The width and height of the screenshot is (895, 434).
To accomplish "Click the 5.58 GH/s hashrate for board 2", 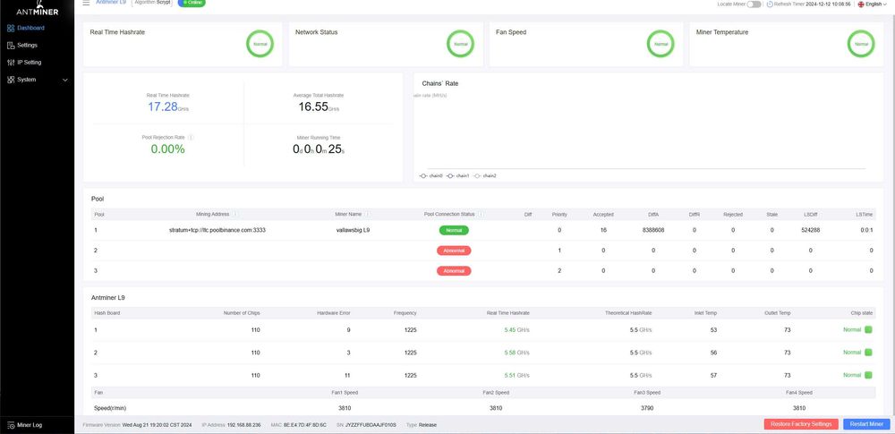I will point(516,353).
